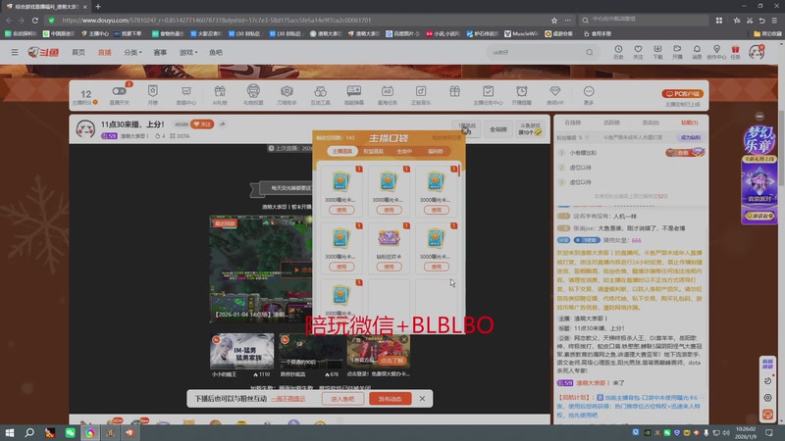Click the search magnifier in Douyu search box
This screenshot has height=441, width=785.
pos(590,52)
